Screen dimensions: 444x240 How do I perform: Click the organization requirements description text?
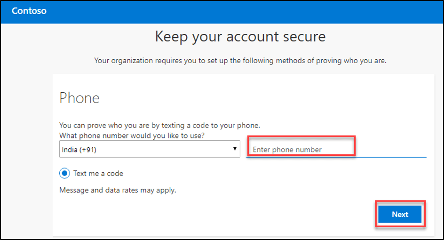coord(240,61)
